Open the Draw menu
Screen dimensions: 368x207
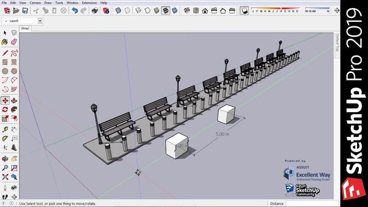[x=48, y=3]
